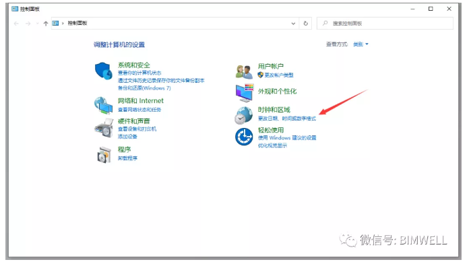The height and width of the screenshot is (264, 471).
Task: Maximize the Control Panel window
Action: (x=431, y=9)
